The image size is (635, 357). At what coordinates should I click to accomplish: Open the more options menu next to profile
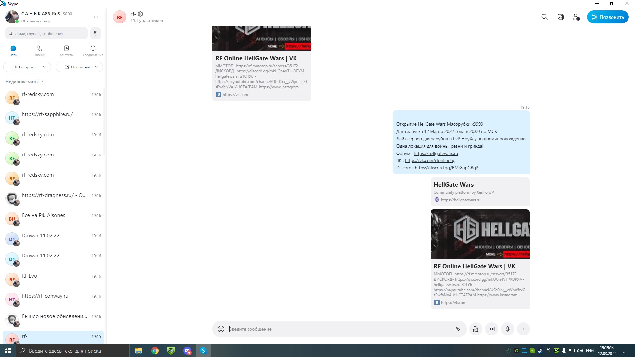(96, 17)
